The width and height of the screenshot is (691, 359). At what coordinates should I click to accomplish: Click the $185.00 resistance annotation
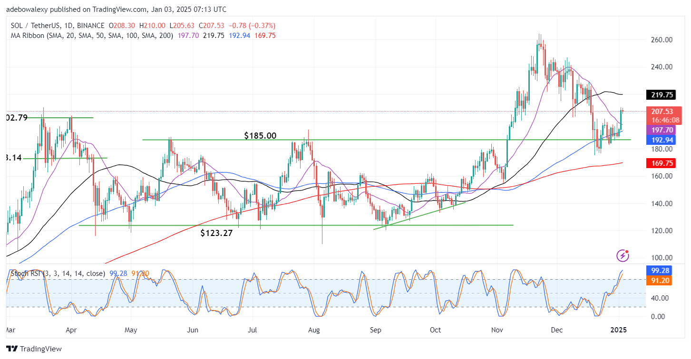260,136
